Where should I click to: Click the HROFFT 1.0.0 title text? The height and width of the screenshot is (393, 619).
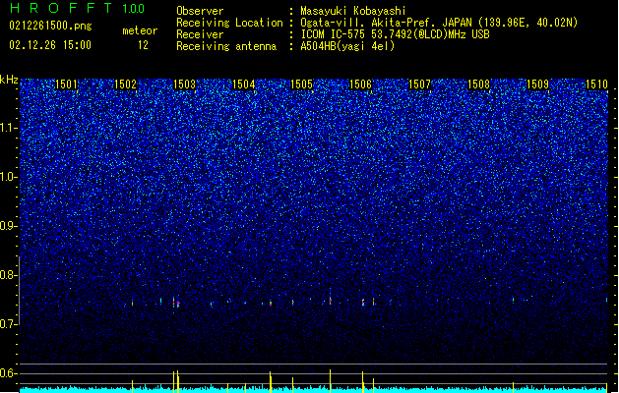[77, 8]
